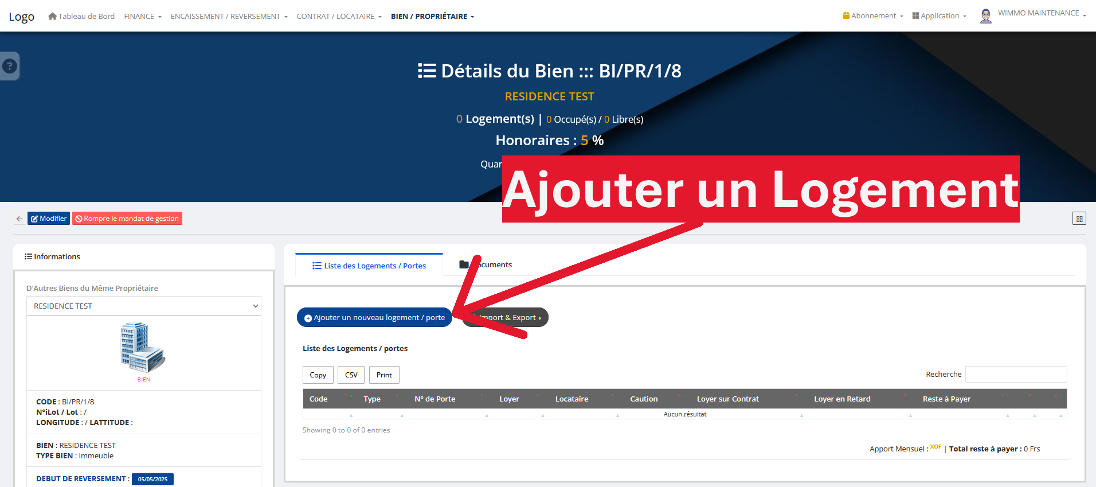Click the building BIEN image

click(143, 348)
